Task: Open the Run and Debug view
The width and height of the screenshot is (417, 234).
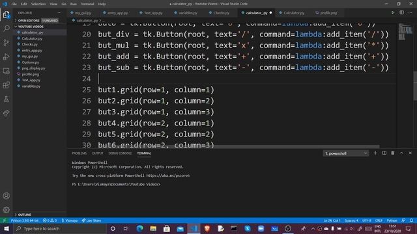Action: [7, 57]
